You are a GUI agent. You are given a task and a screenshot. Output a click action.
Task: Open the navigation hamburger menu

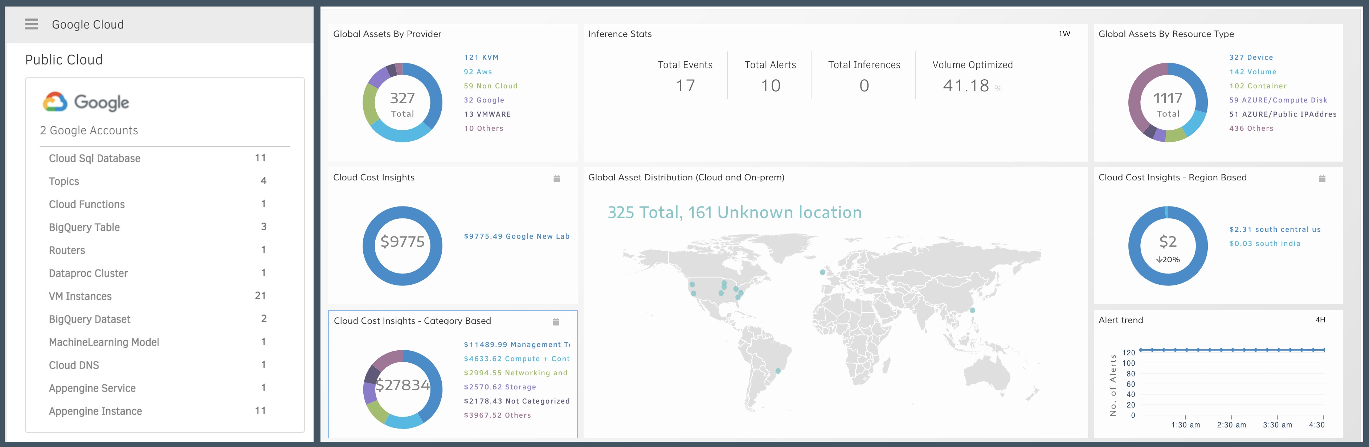(x=31, y=24)
